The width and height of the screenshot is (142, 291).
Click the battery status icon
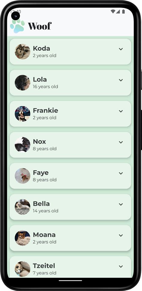click(123, 11)
